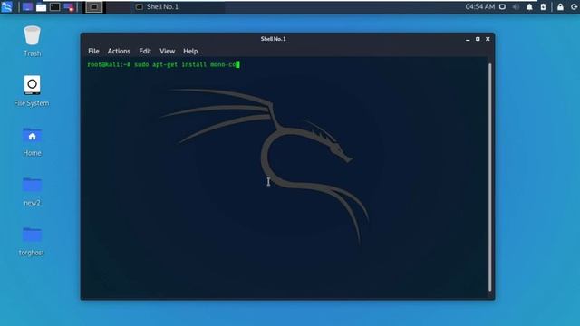This screenshot has height=326, width=580.
Task: Open the terminal View menu
Action: click(167, 51)
